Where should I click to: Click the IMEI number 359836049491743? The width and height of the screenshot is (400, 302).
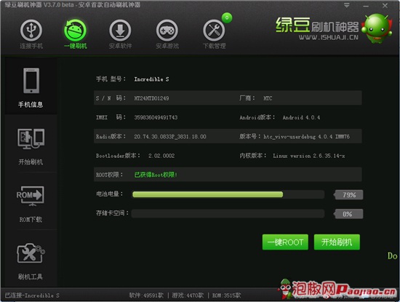[x=156, y=117]
